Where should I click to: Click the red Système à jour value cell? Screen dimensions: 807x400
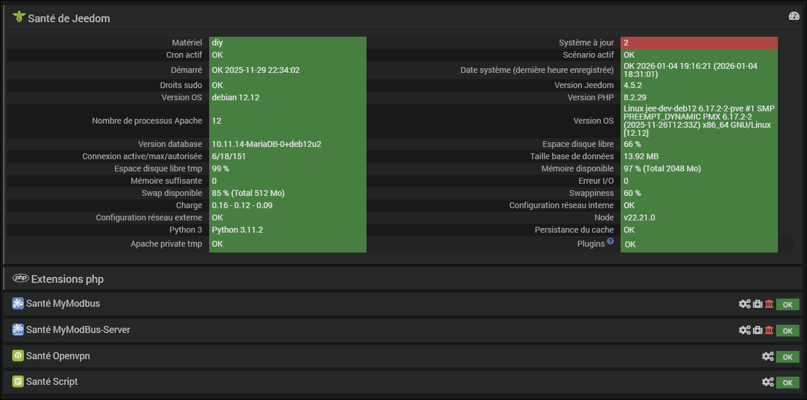(699, 43)
